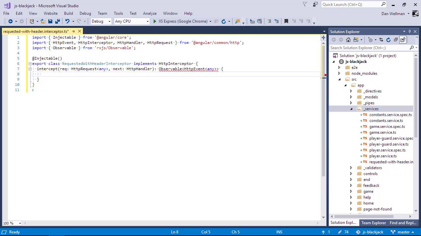
Task: Navigate backward using toolbar back arrow
Action: point(10,21)
